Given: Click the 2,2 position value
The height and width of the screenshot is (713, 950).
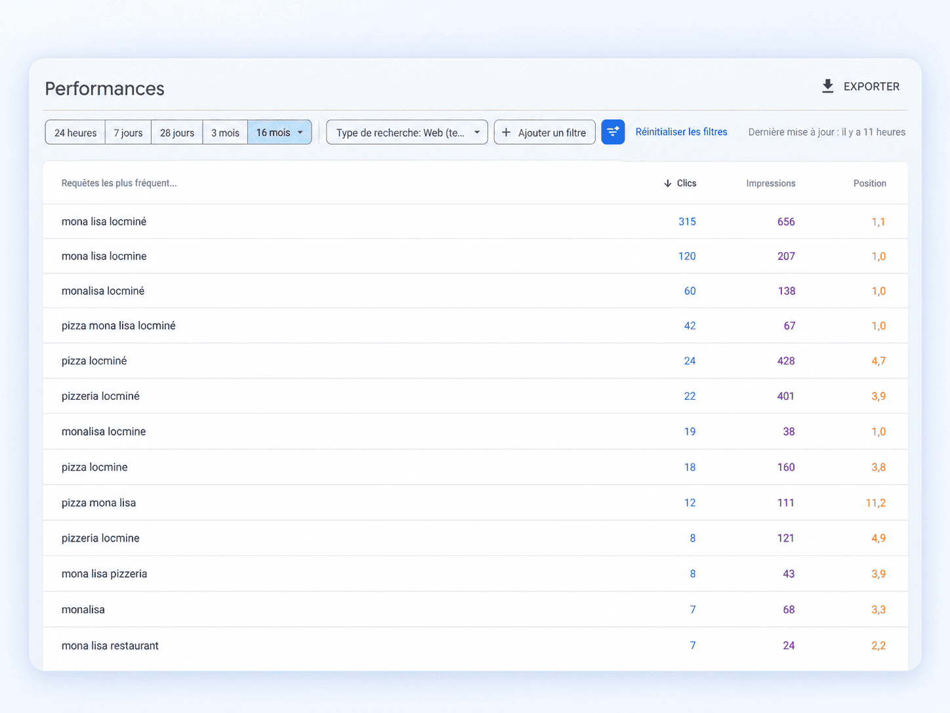Looking at the screenshot, I should coord(878,646).
